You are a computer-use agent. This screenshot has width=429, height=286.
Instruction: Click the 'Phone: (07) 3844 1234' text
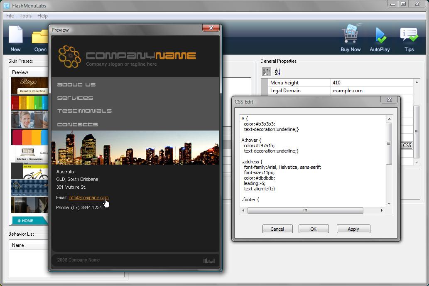tap(79, 208)
